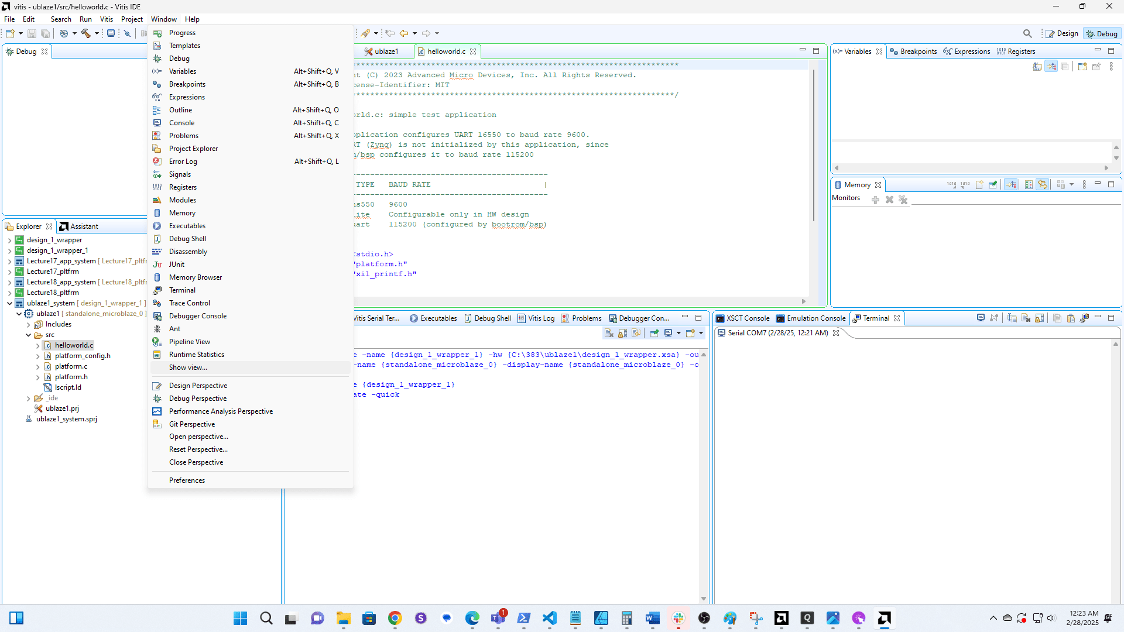Collapse the src folder in Explorer
Image resolution: width=1124 pixels, height=632 pixels.
[x=28, y=335]
